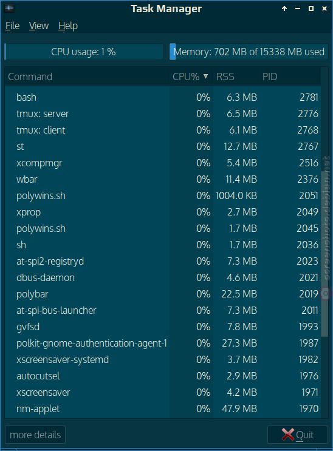Click the roll-up arrow icon in title bar
This screenshot has width=333, height=451.
284,8
